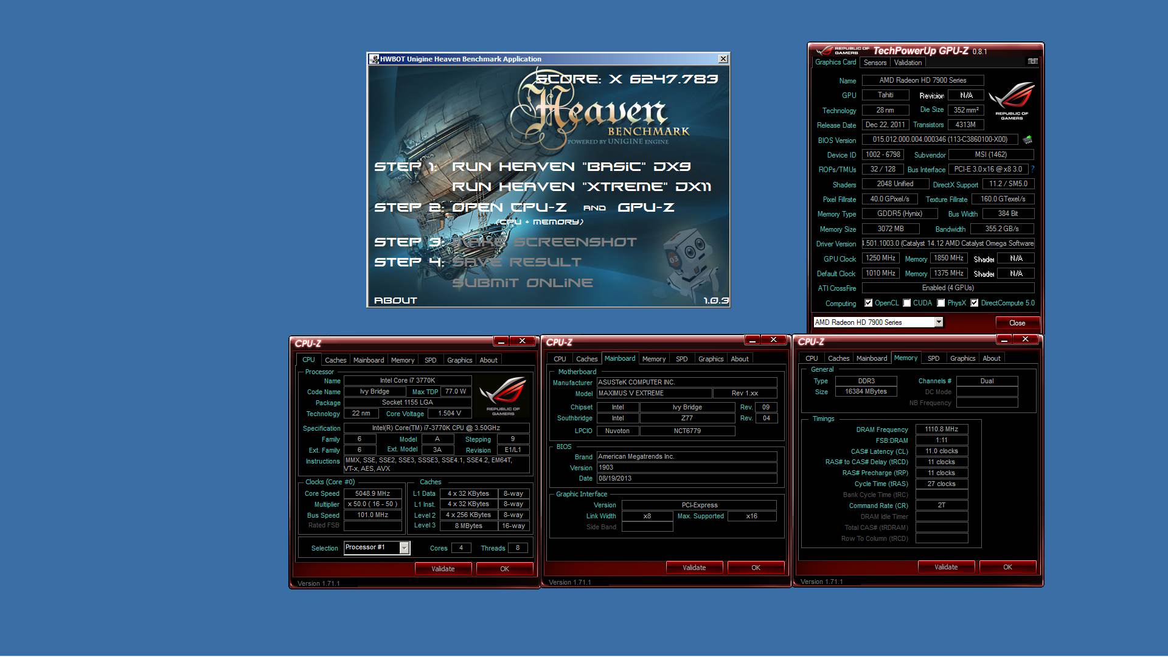Click the CAS# Latency 11.0 clocks value
Screen dimensions: 1168x657
(941, 451)
